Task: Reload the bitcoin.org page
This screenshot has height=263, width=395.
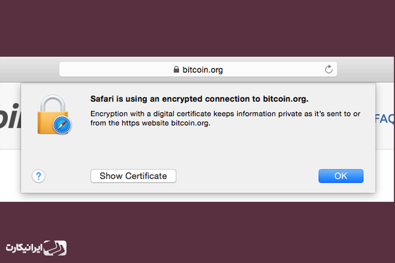Action: coord(328,69)
